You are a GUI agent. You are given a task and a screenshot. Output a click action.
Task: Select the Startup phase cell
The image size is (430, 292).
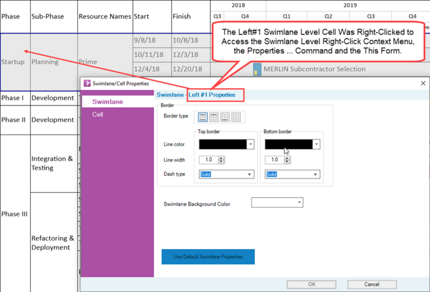click(x=15, y=62)
